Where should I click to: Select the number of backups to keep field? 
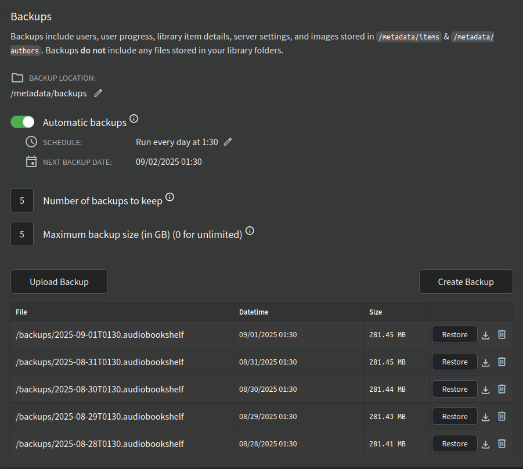21,200
